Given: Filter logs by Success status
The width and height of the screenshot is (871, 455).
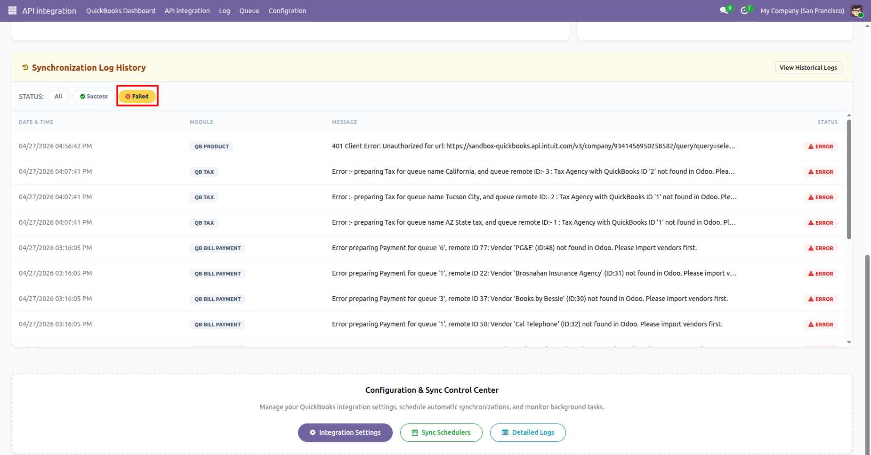Looking at the screenshot, I should pyautogui.click(x=94, y=97).
